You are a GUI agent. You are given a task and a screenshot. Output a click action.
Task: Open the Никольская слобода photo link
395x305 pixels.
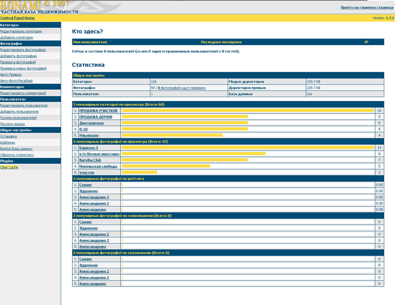coord(98,166)
